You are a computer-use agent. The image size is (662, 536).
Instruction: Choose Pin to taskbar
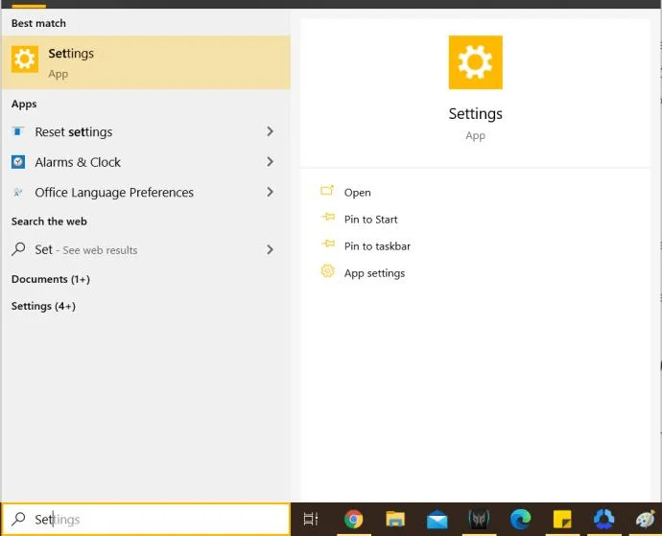(x=377, y=246)
